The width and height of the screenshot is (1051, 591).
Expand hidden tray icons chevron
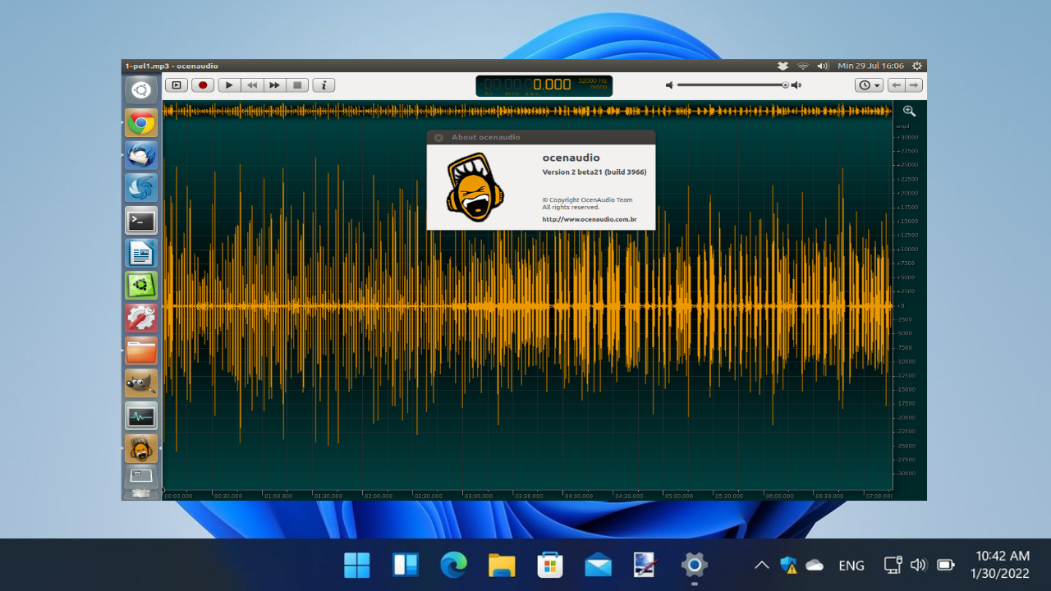coord(762,565)
